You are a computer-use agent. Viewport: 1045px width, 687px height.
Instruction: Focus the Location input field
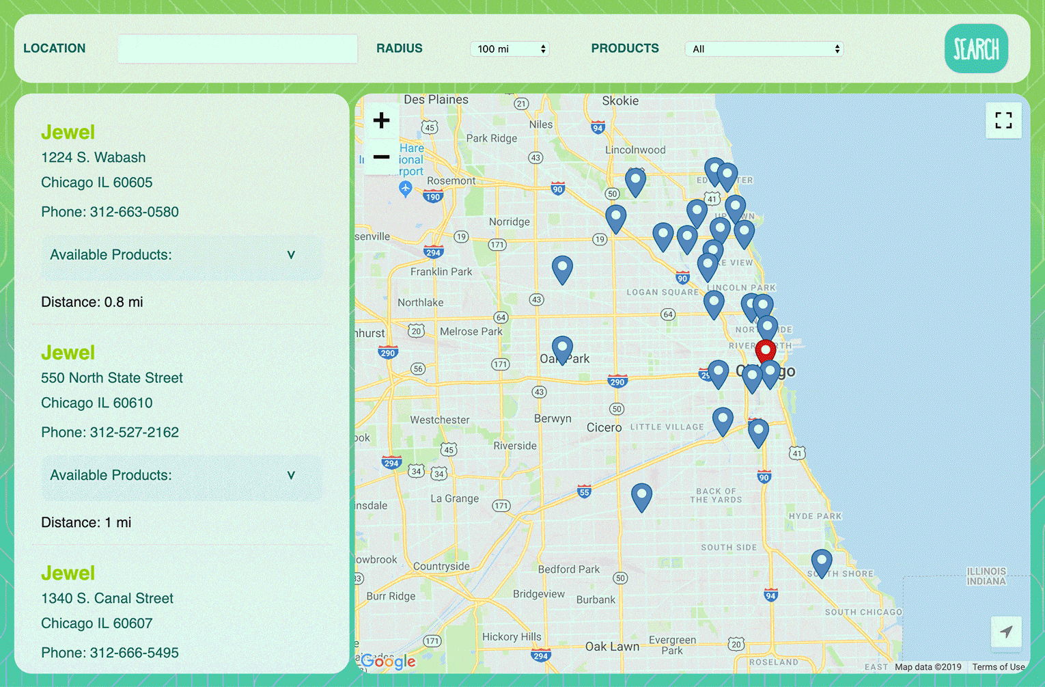238,49
